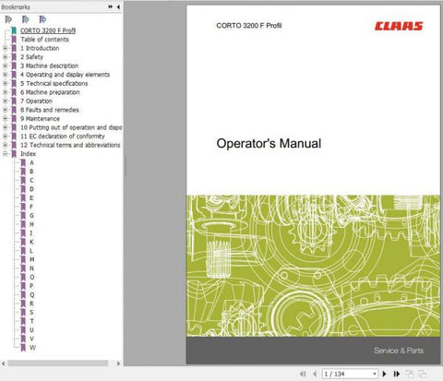Open index bookmark O

point(31,277)
